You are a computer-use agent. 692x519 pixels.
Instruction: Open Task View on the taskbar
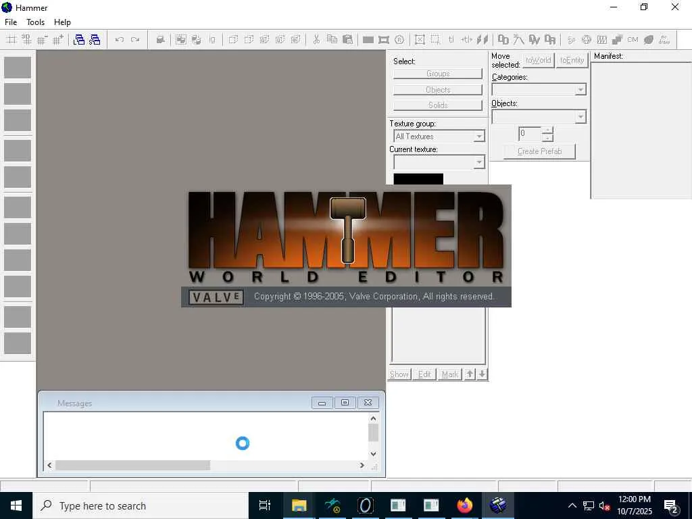(265, 505)
